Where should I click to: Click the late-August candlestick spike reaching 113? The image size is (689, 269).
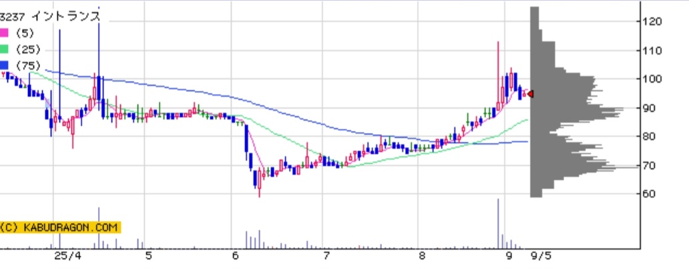pos(498,75)
